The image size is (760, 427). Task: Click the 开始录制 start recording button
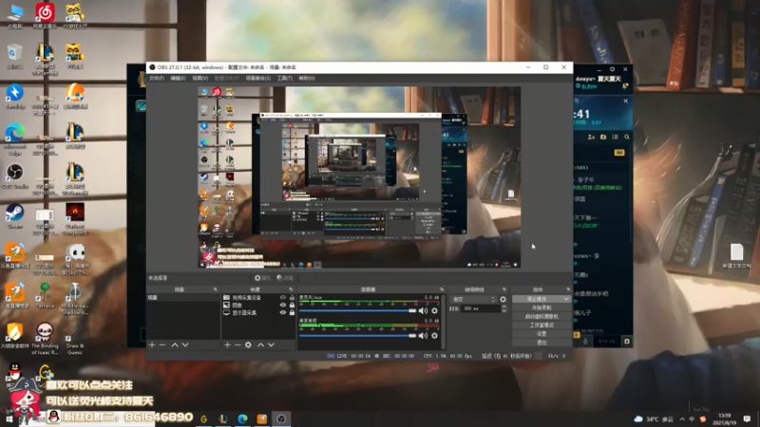tap(541, 307)
